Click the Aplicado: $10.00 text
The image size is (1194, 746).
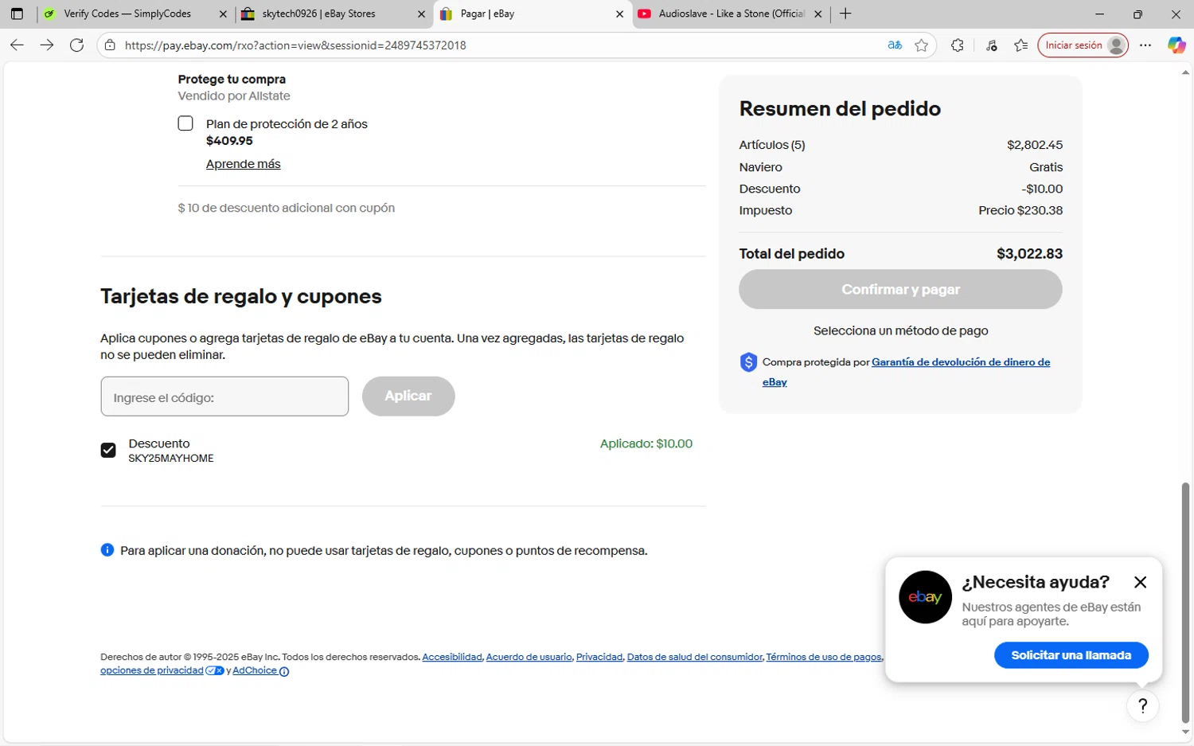pyautogui.click(x=646, y=443)
